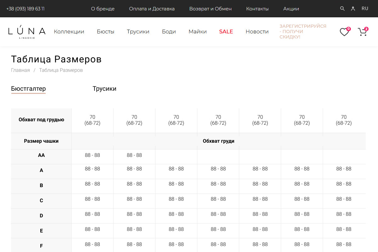Select the Бюстгалтер size tab
Image resolution: width=378 pixels, height=252 pixels.
[28, 89]
